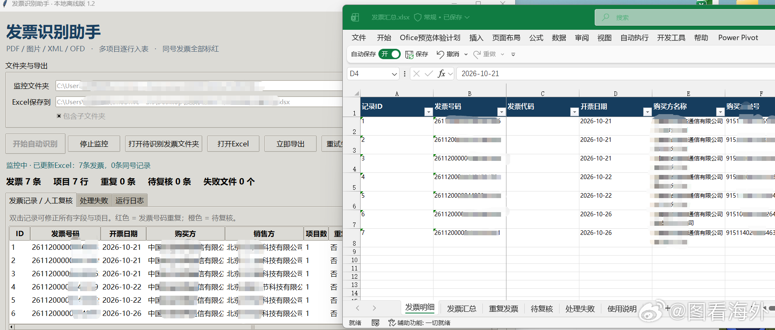Click the 打开待识别发票文件夹 button

[164, 144]
